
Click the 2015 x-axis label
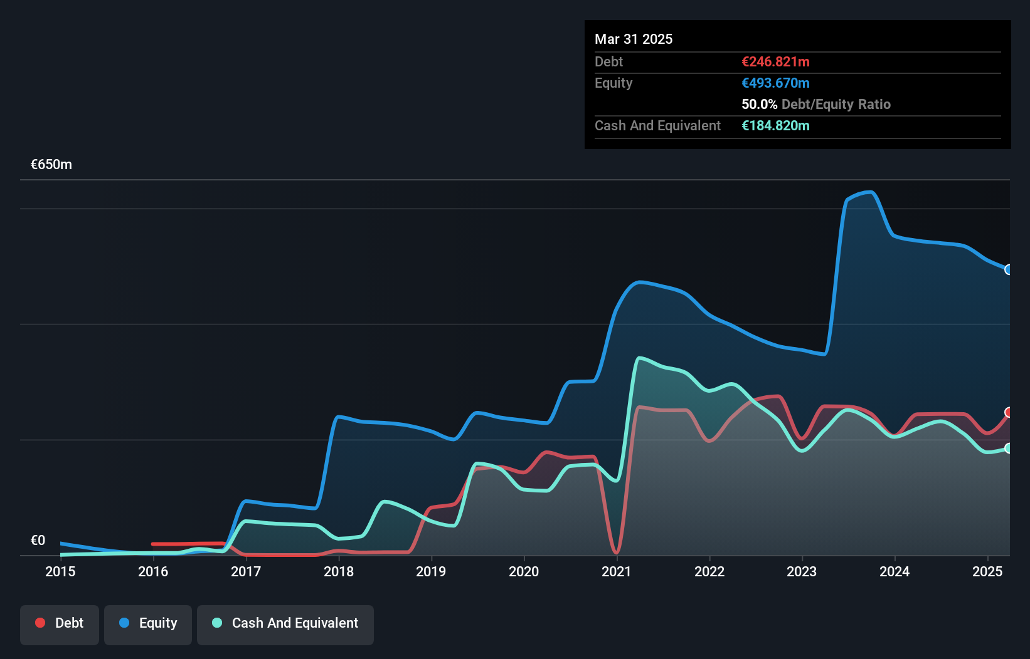tap(60, 571)
